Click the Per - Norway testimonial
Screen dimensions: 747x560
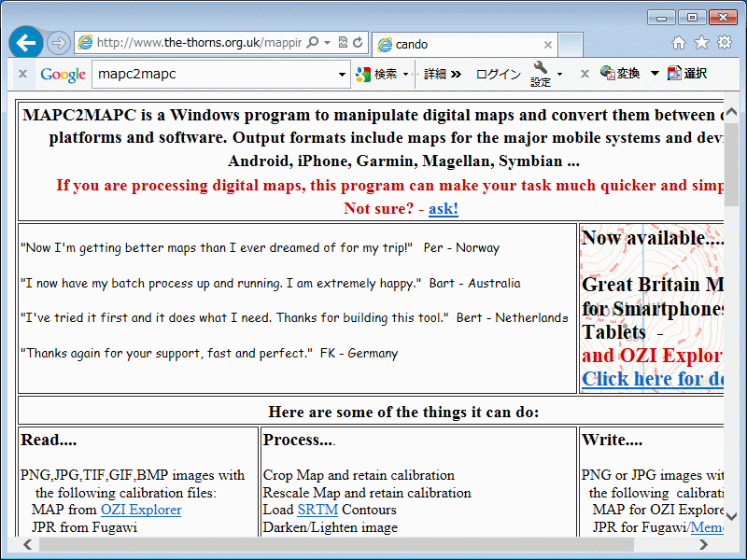261,248
